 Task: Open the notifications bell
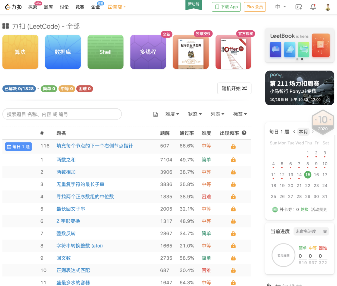(313, 7)
